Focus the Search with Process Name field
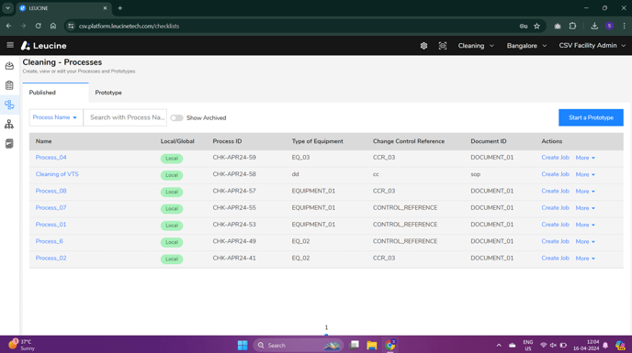 pyautogui.click(x=125, y=117)
